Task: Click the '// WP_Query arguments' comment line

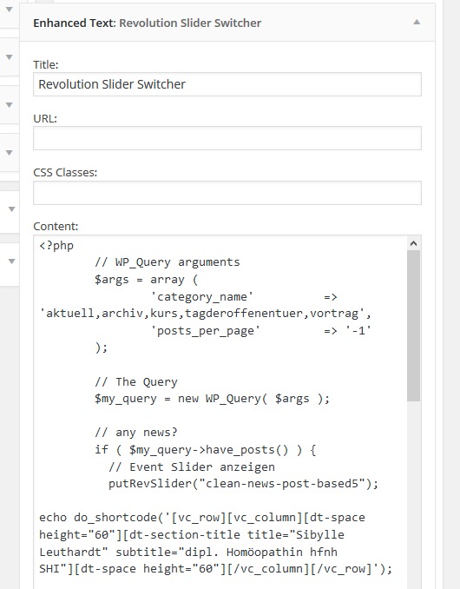Action: pyautogui.click(x=168, y=262)
